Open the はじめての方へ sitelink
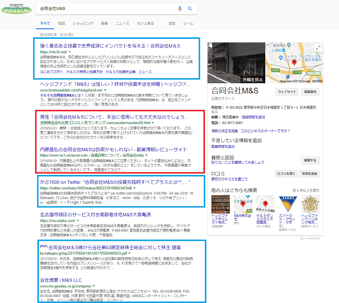339x303 pixels. click(52, 72)
